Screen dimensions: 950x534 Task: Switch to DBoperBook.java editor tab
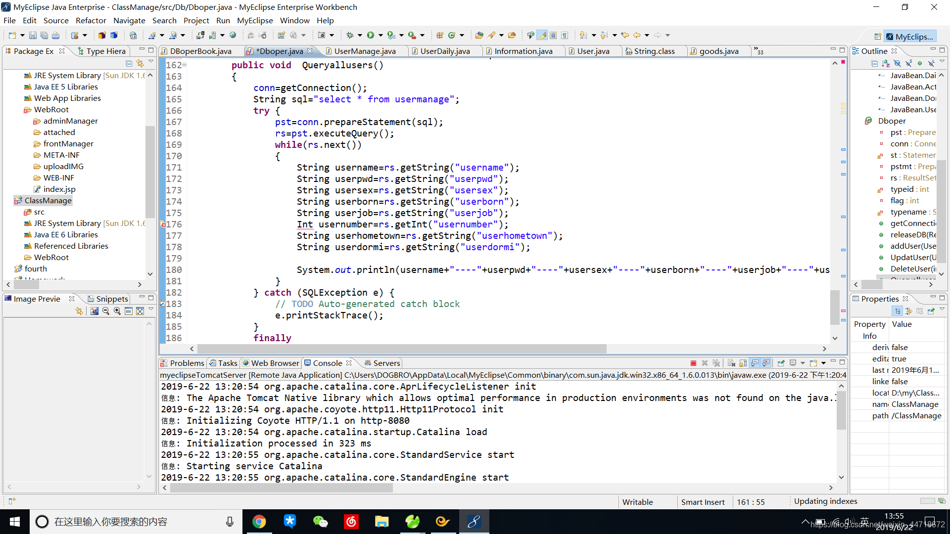click(x=200, y=51)
